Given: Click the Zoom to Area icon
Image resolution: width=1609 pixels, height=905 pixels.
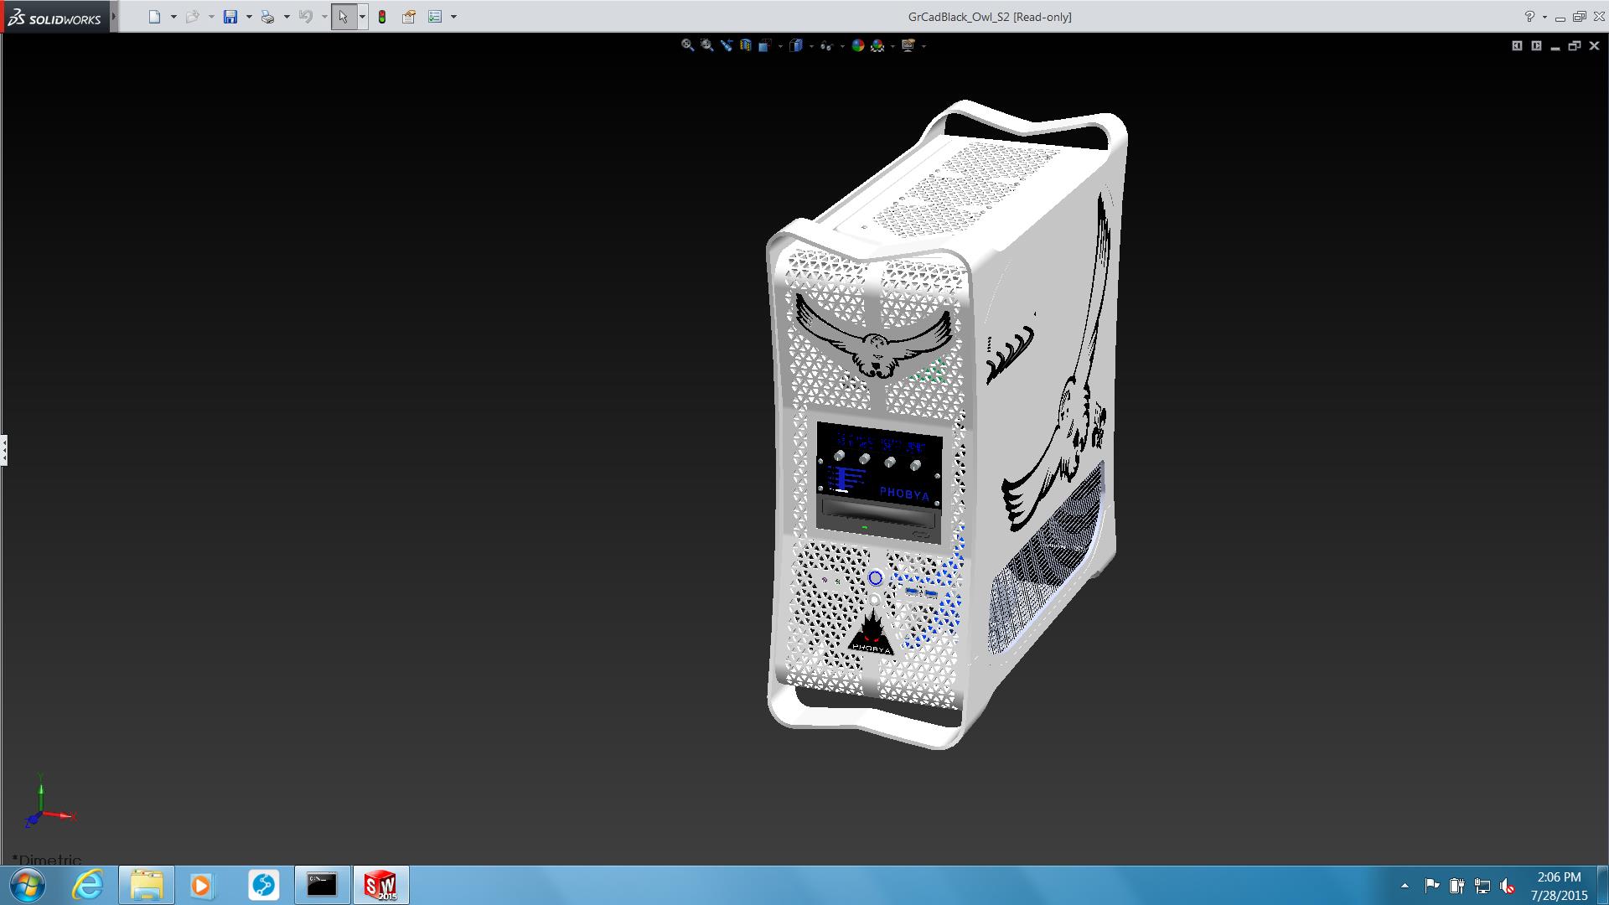Looking at the screenshot, I should [706, 45].
